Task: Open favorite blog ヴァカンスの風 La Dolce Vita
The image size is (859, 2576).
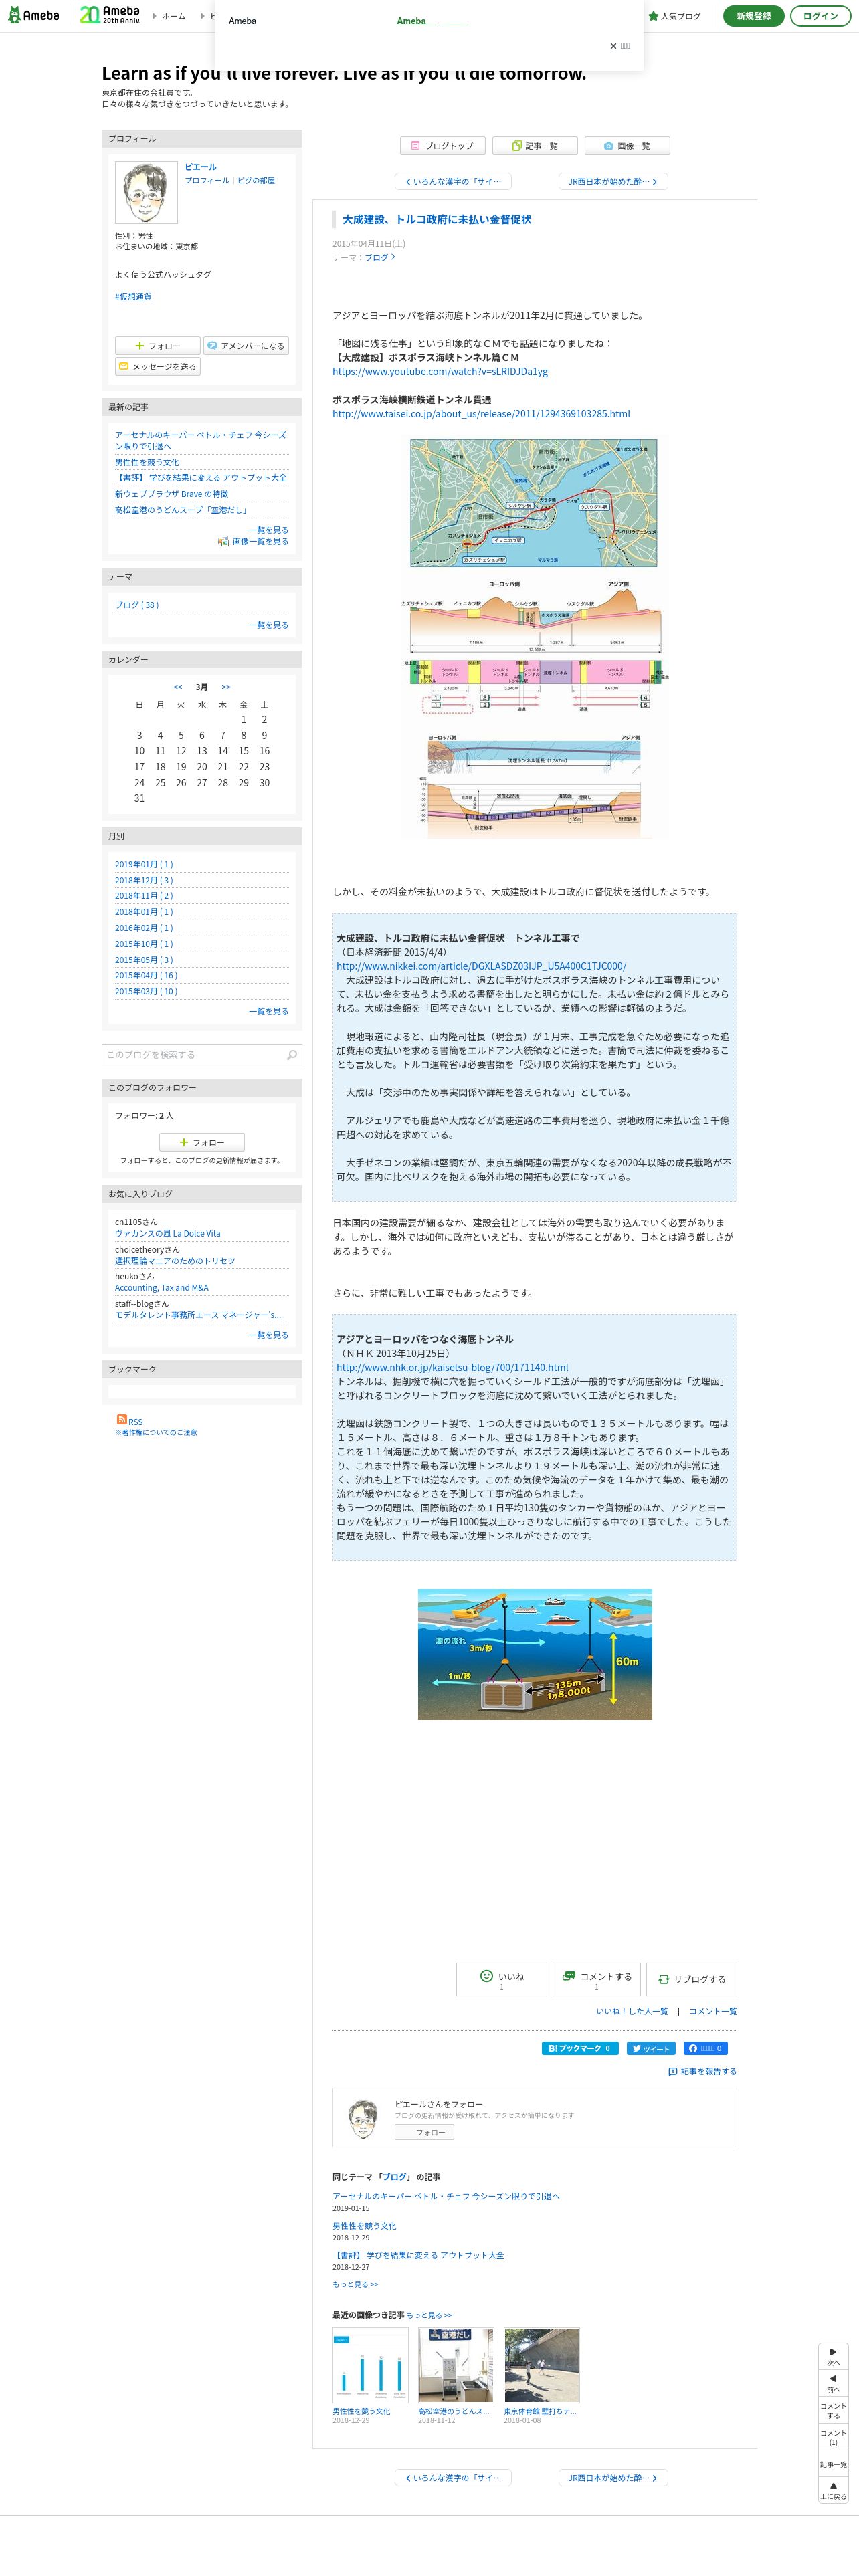Action: pyautogui.click(x=168, y=1234)
